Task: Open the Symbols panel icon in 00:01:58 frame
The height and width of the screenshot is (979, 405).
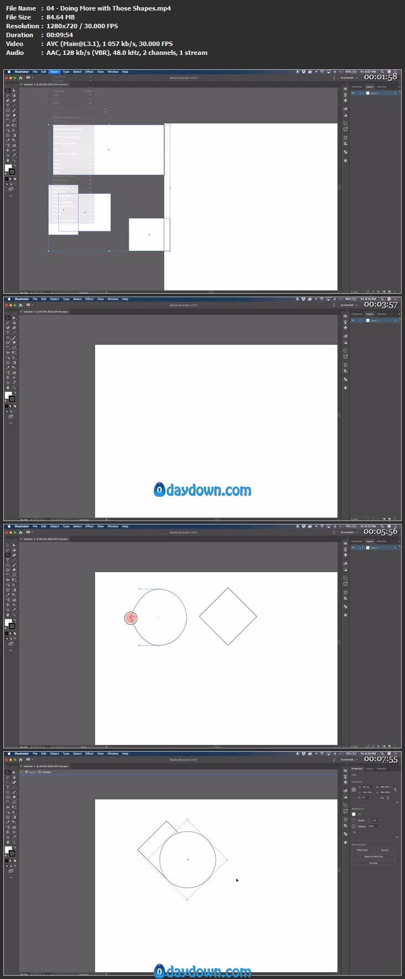Action: click(345, 100)
